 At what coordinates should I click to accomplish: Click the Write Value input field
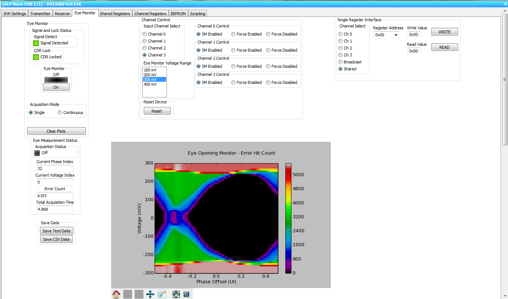(x=414, y=34)
